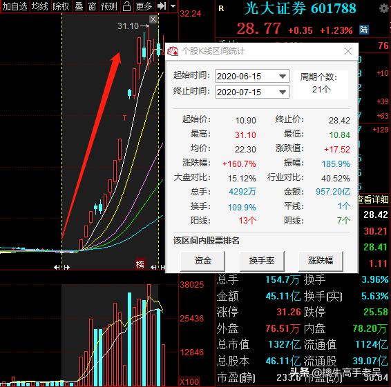
Task: Click the 阳线 count 13个
Action: pyautogui.click(x=247, y=220)
